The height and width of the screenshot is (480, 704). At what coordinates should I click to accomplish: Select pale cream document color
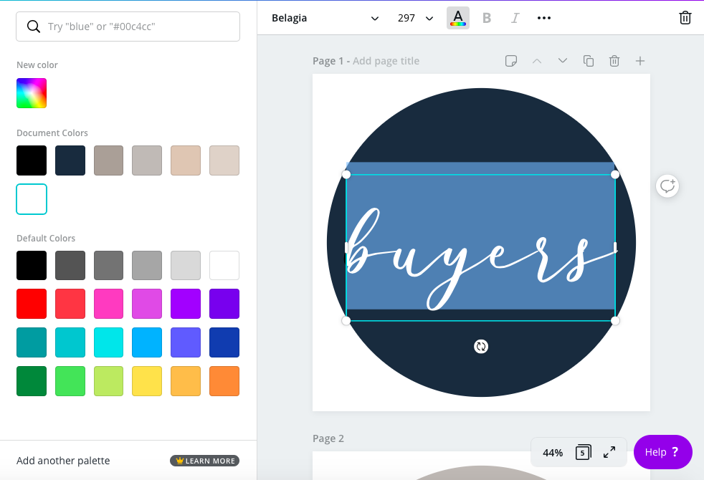(x=224, y=160)
